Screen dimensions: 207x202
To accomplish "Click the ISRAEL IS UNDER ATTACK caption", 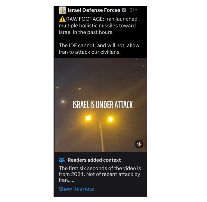I will (x=103, y=105).
